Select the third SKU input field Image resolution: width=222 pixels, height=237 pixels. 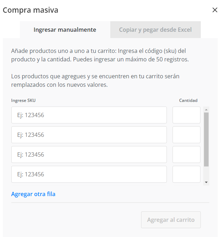tap(89, 154)
